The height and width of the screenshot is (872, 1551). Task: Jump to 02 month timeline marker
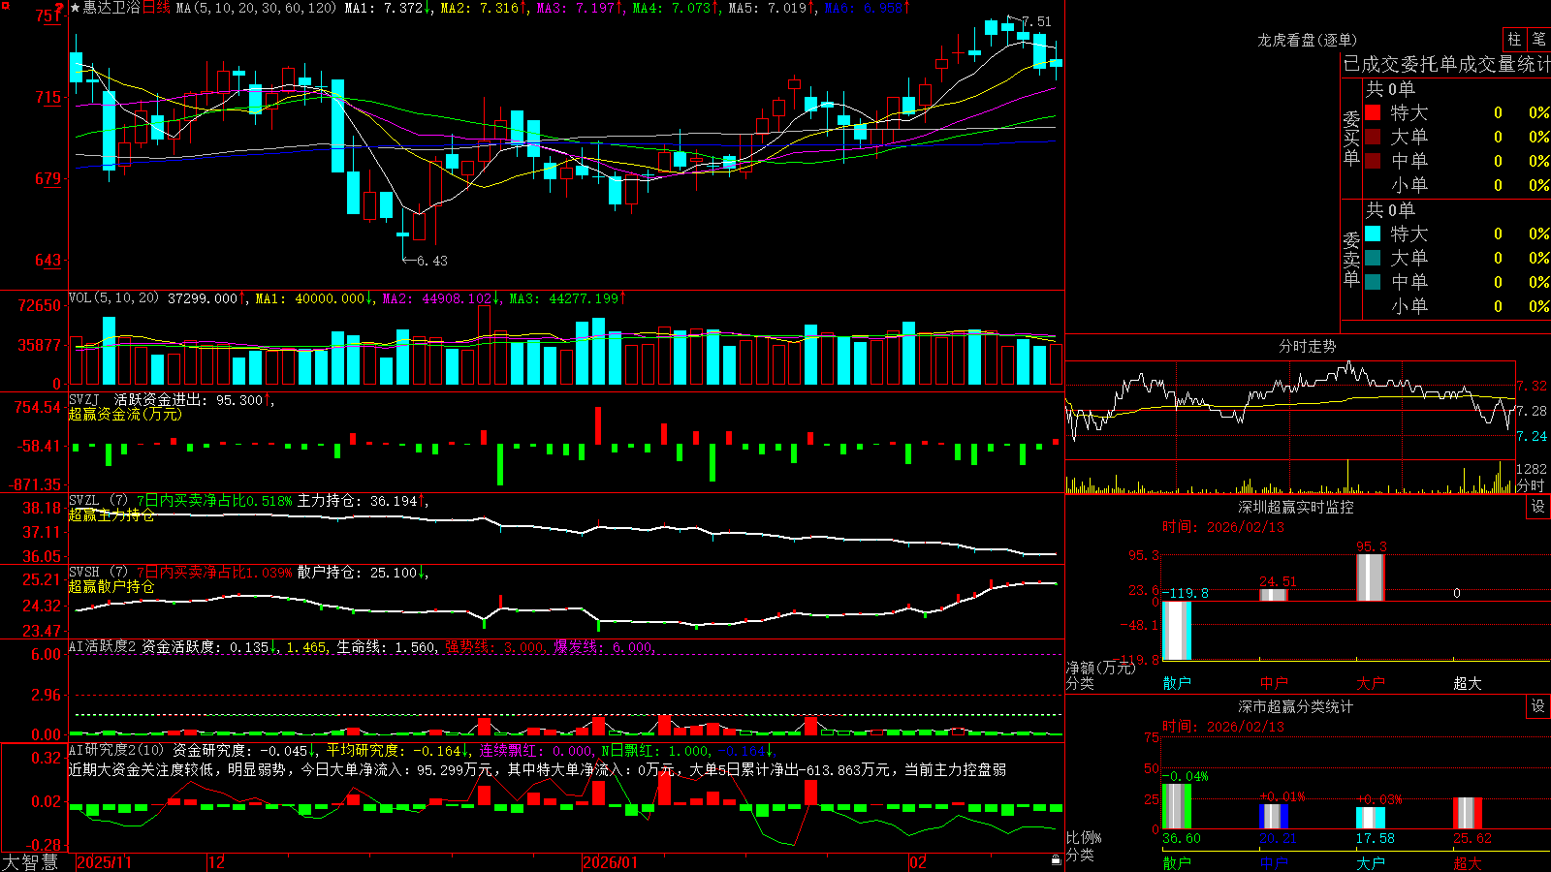[917, 862]
